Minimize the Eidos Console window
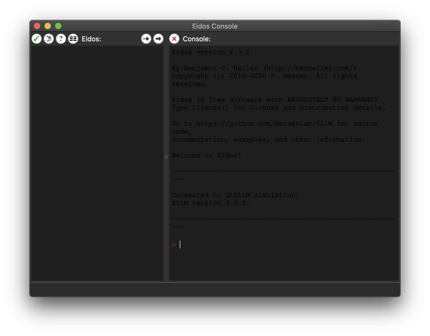The image size is (430, 336). click(47, 26)
